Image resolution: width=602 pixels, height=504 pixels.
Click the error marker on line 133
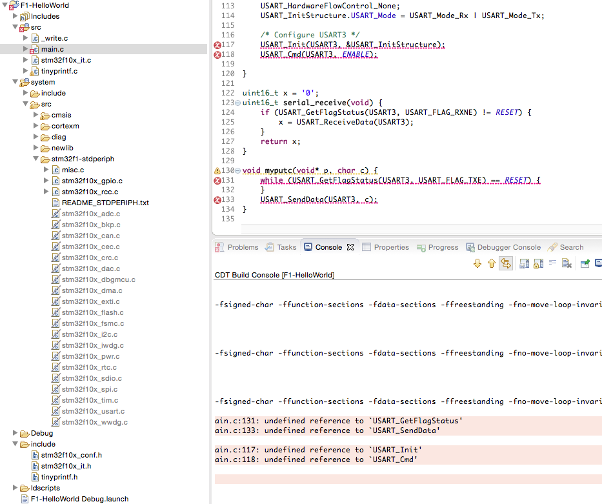[217, 199]
